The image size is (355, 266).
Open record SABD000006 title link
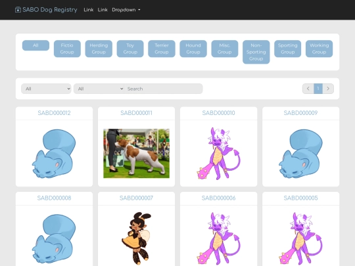(x=218, y=198)
